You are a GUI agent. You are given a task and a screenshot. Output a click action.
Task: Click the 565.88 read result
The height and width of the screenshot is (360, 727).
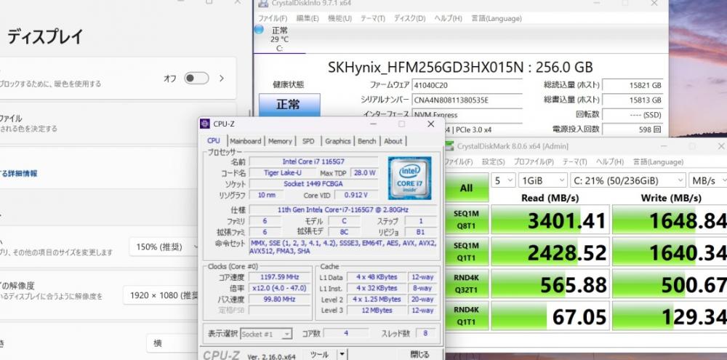550,284
